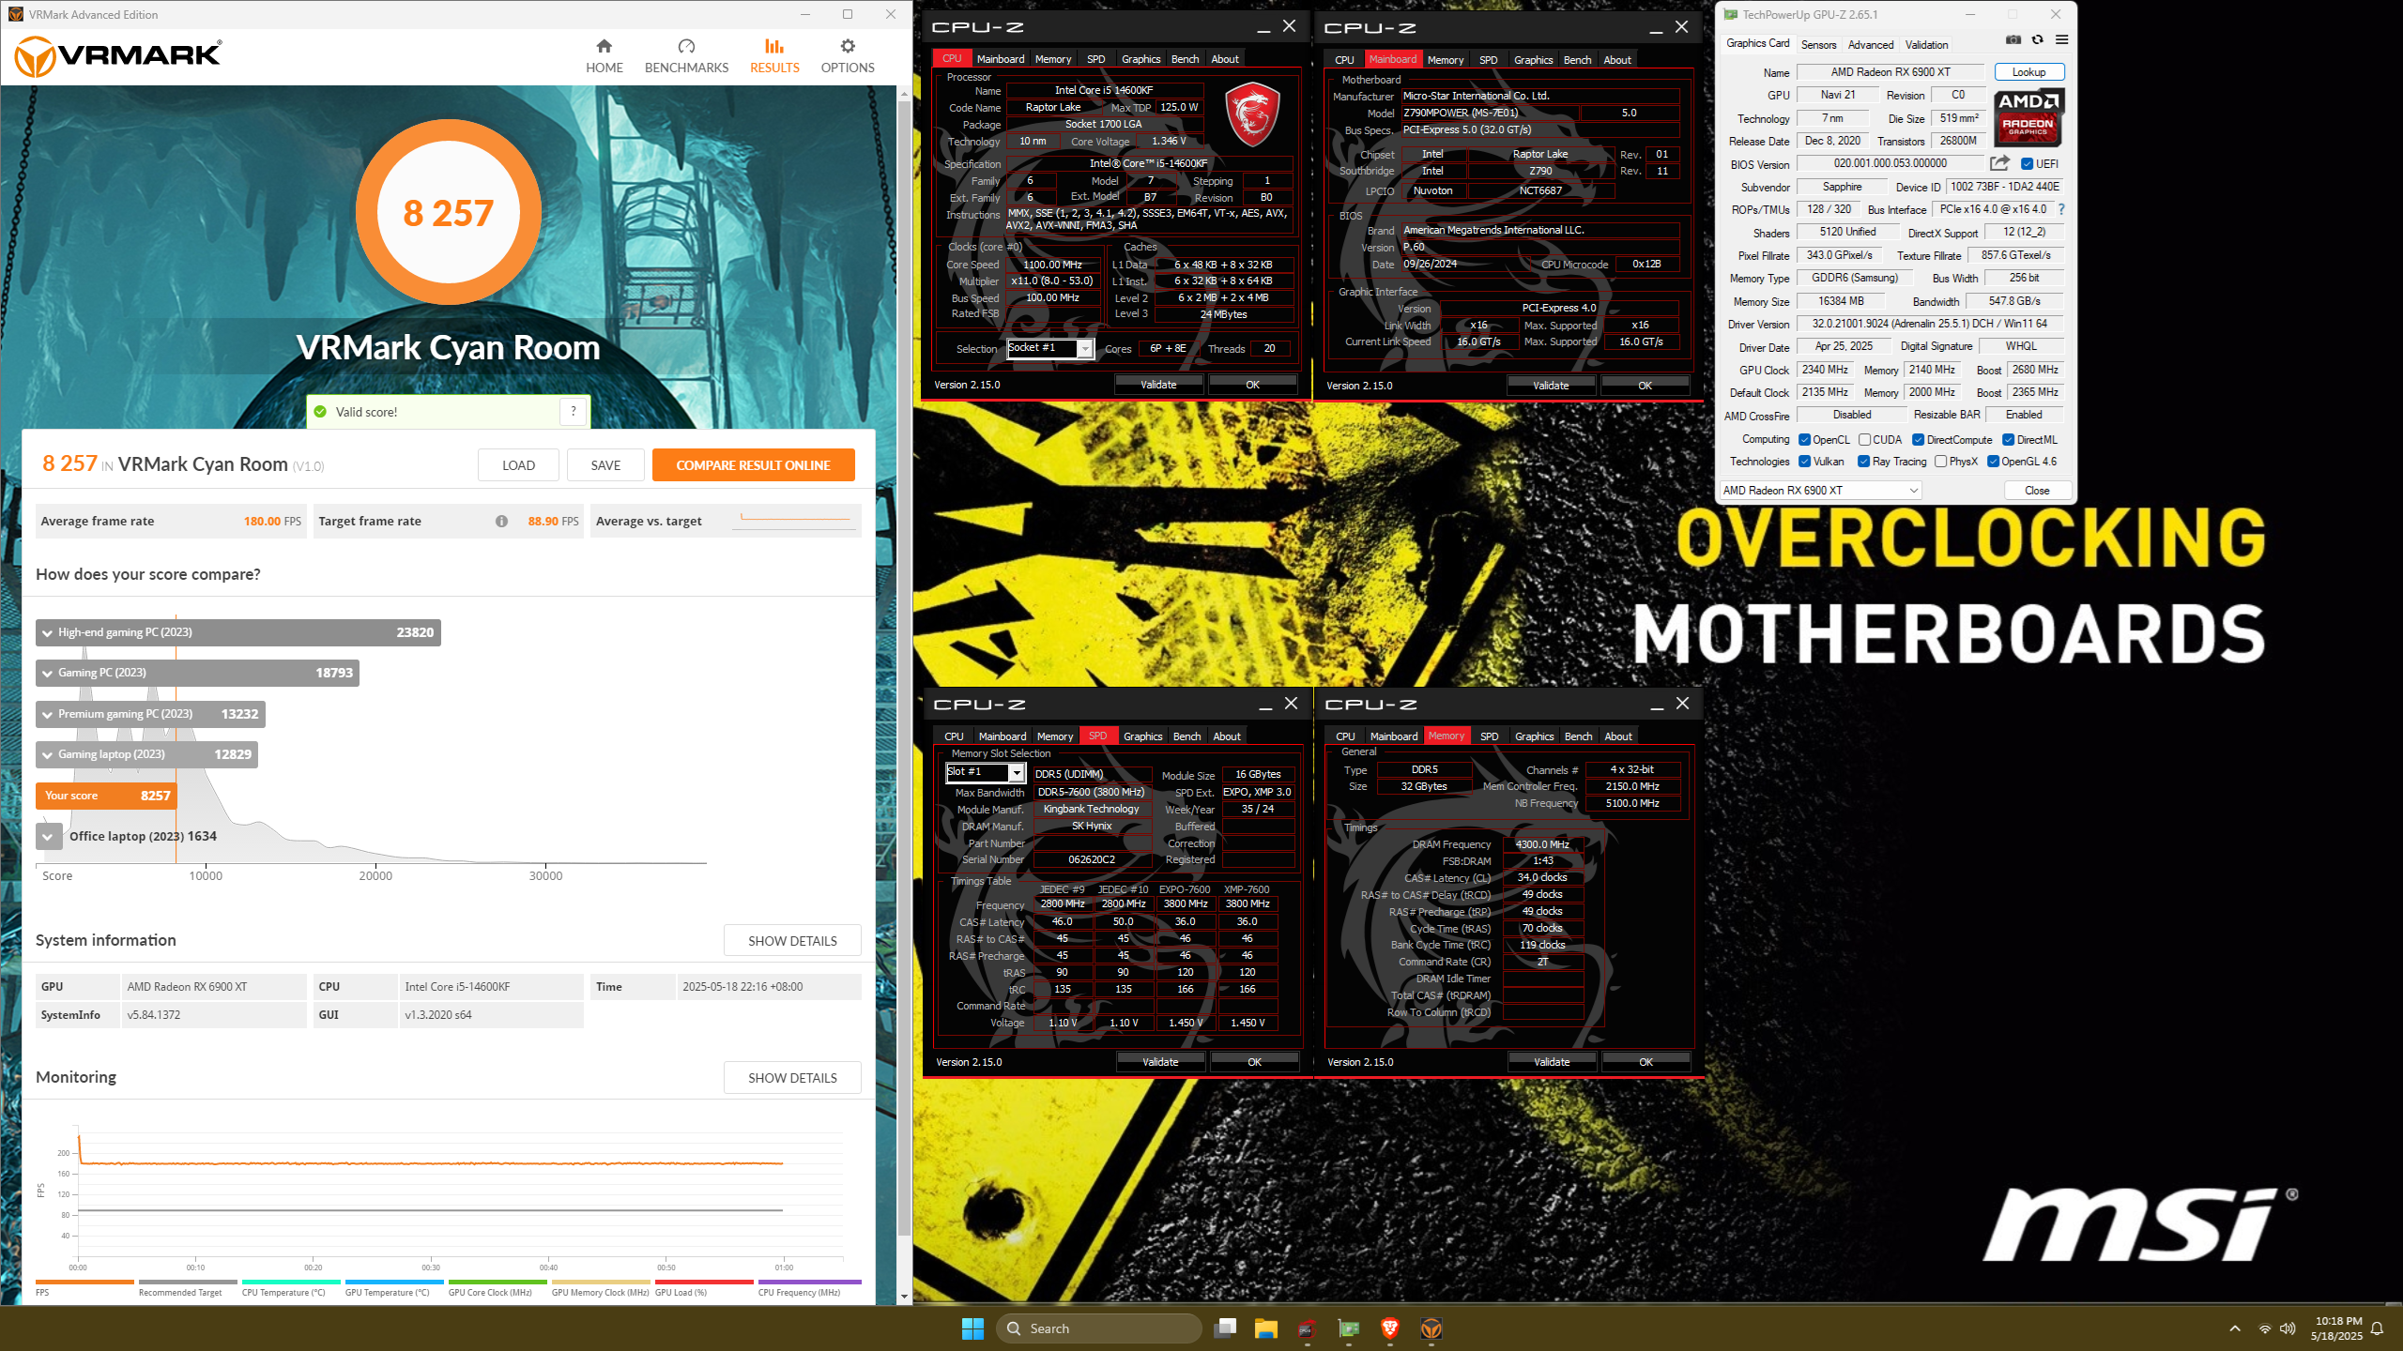Click Windows taskbar Search box

click(x=1098, y=1328)
